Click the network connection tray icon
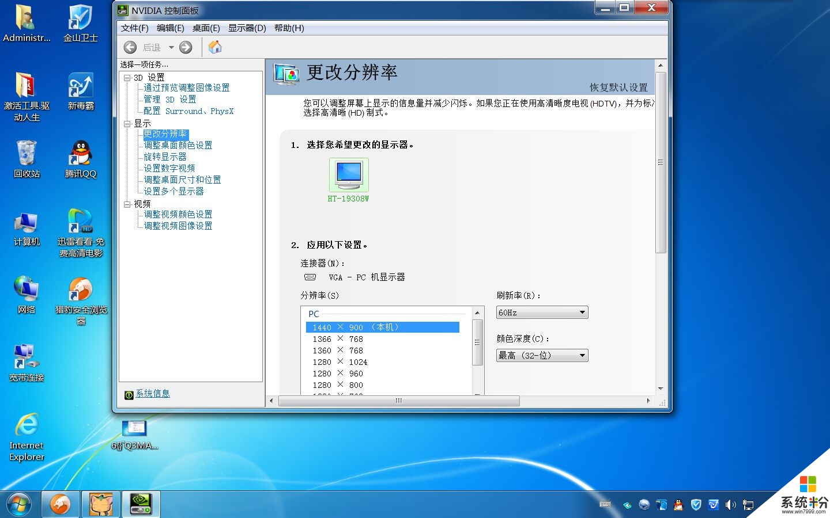The image size is (830, 518). [748, 505]
